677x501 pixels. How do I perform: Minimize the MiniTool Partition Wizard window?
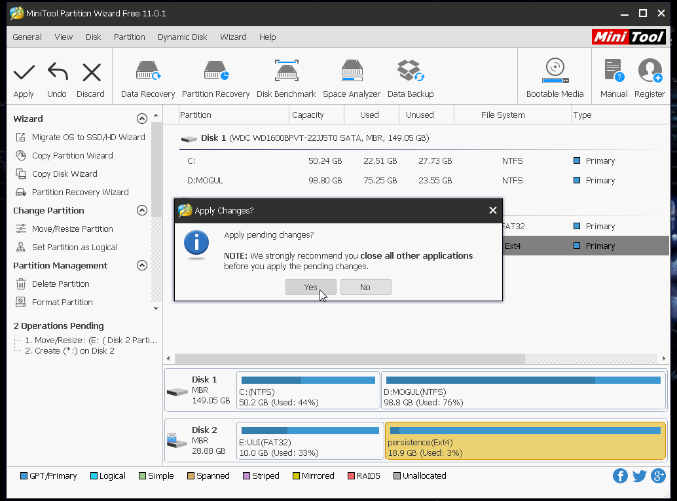click(x=625, y=13)
